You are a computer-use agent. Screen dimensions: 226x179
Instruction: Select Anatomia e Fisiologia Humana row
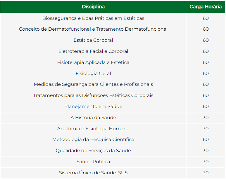(93, 129)
